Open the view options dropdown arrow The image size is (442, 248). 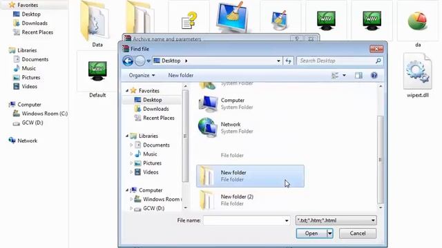coord(344,75)
